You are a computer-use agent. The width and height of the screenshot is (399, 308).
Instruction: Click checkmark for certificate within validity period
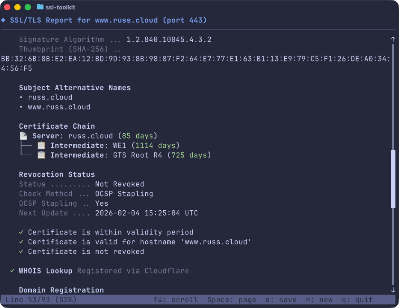click(x=21, y=232)
